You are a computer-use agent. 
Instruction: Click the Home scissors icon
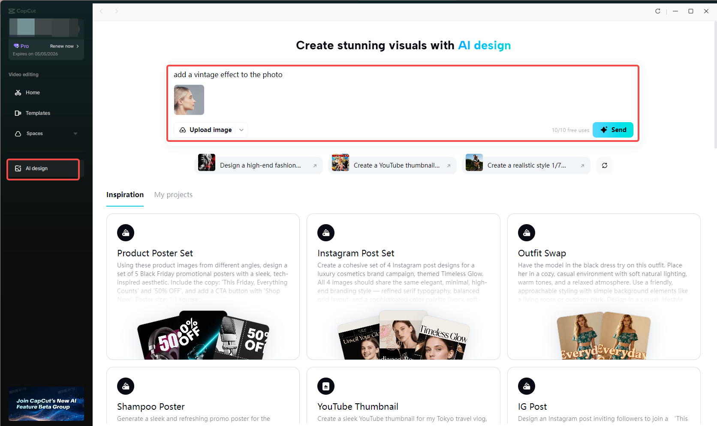click(18, 93)
